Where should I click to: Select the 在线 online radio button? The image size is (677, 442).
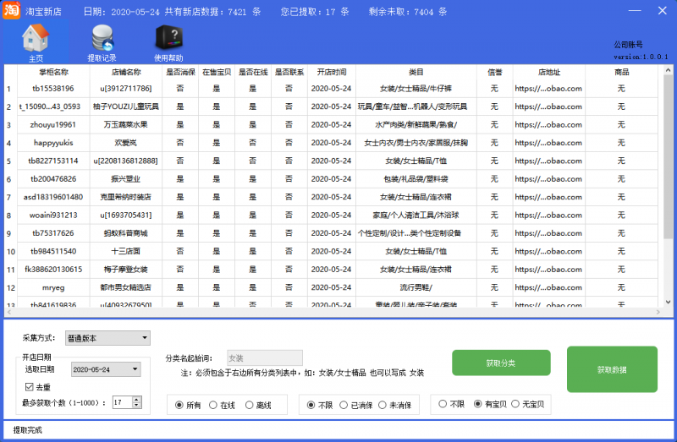214,405
